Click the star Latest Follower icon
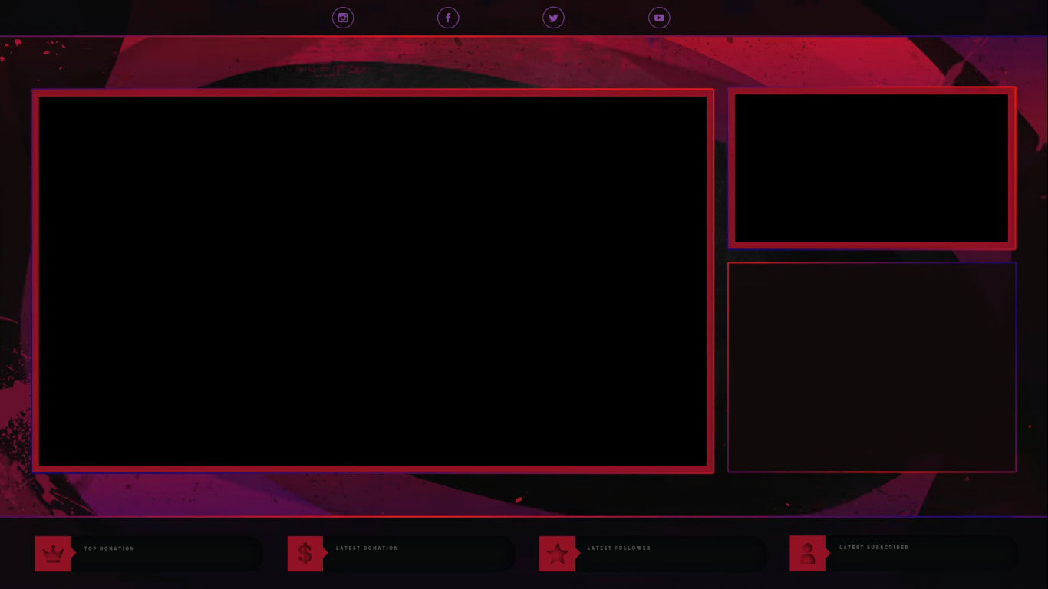 (x=557, y=554)
